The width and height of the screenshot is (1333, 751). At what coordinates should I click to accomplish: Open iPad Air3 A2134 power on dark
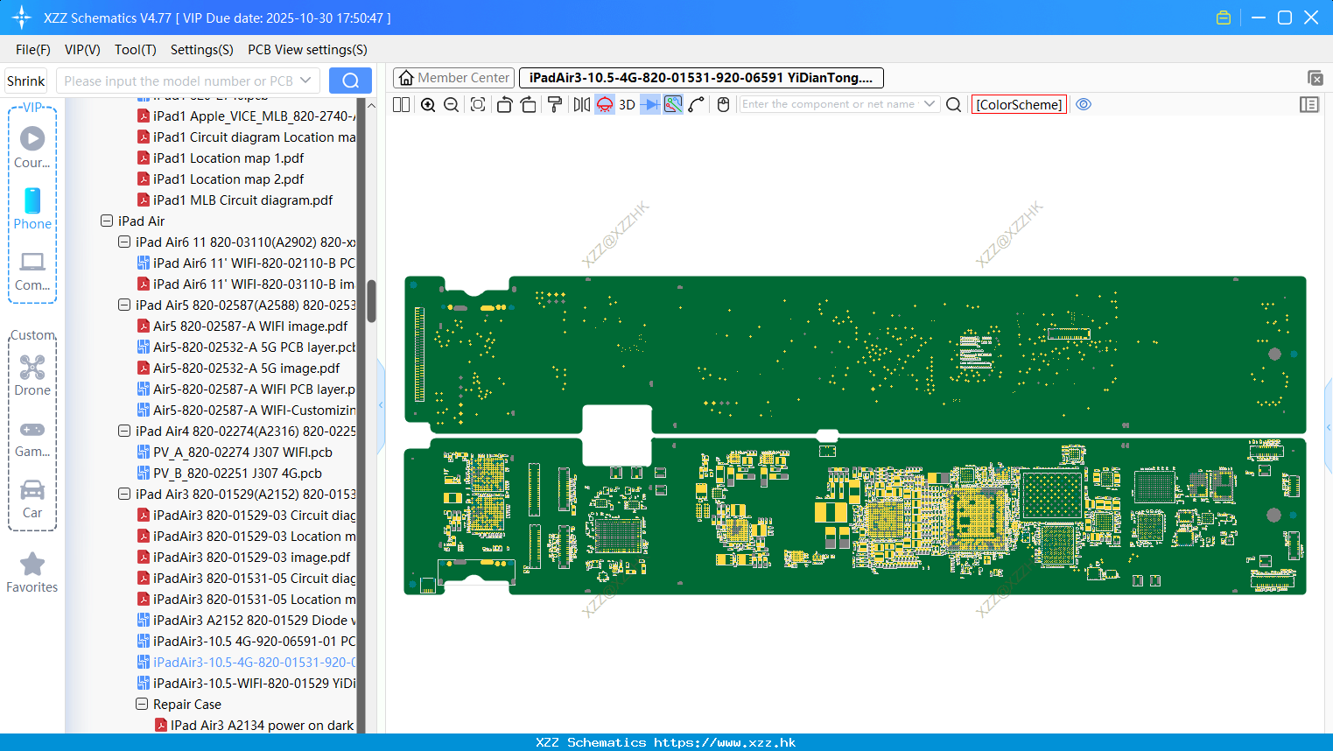(262, 726)
